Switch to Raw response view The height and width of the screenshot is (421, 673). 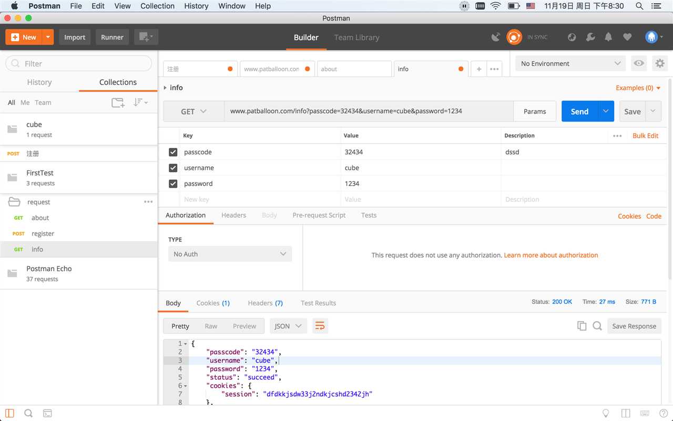211,326
